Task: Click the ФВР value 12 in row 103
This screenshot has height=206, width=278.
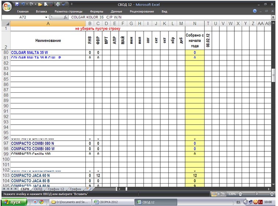Action: (x=98, y=175)
